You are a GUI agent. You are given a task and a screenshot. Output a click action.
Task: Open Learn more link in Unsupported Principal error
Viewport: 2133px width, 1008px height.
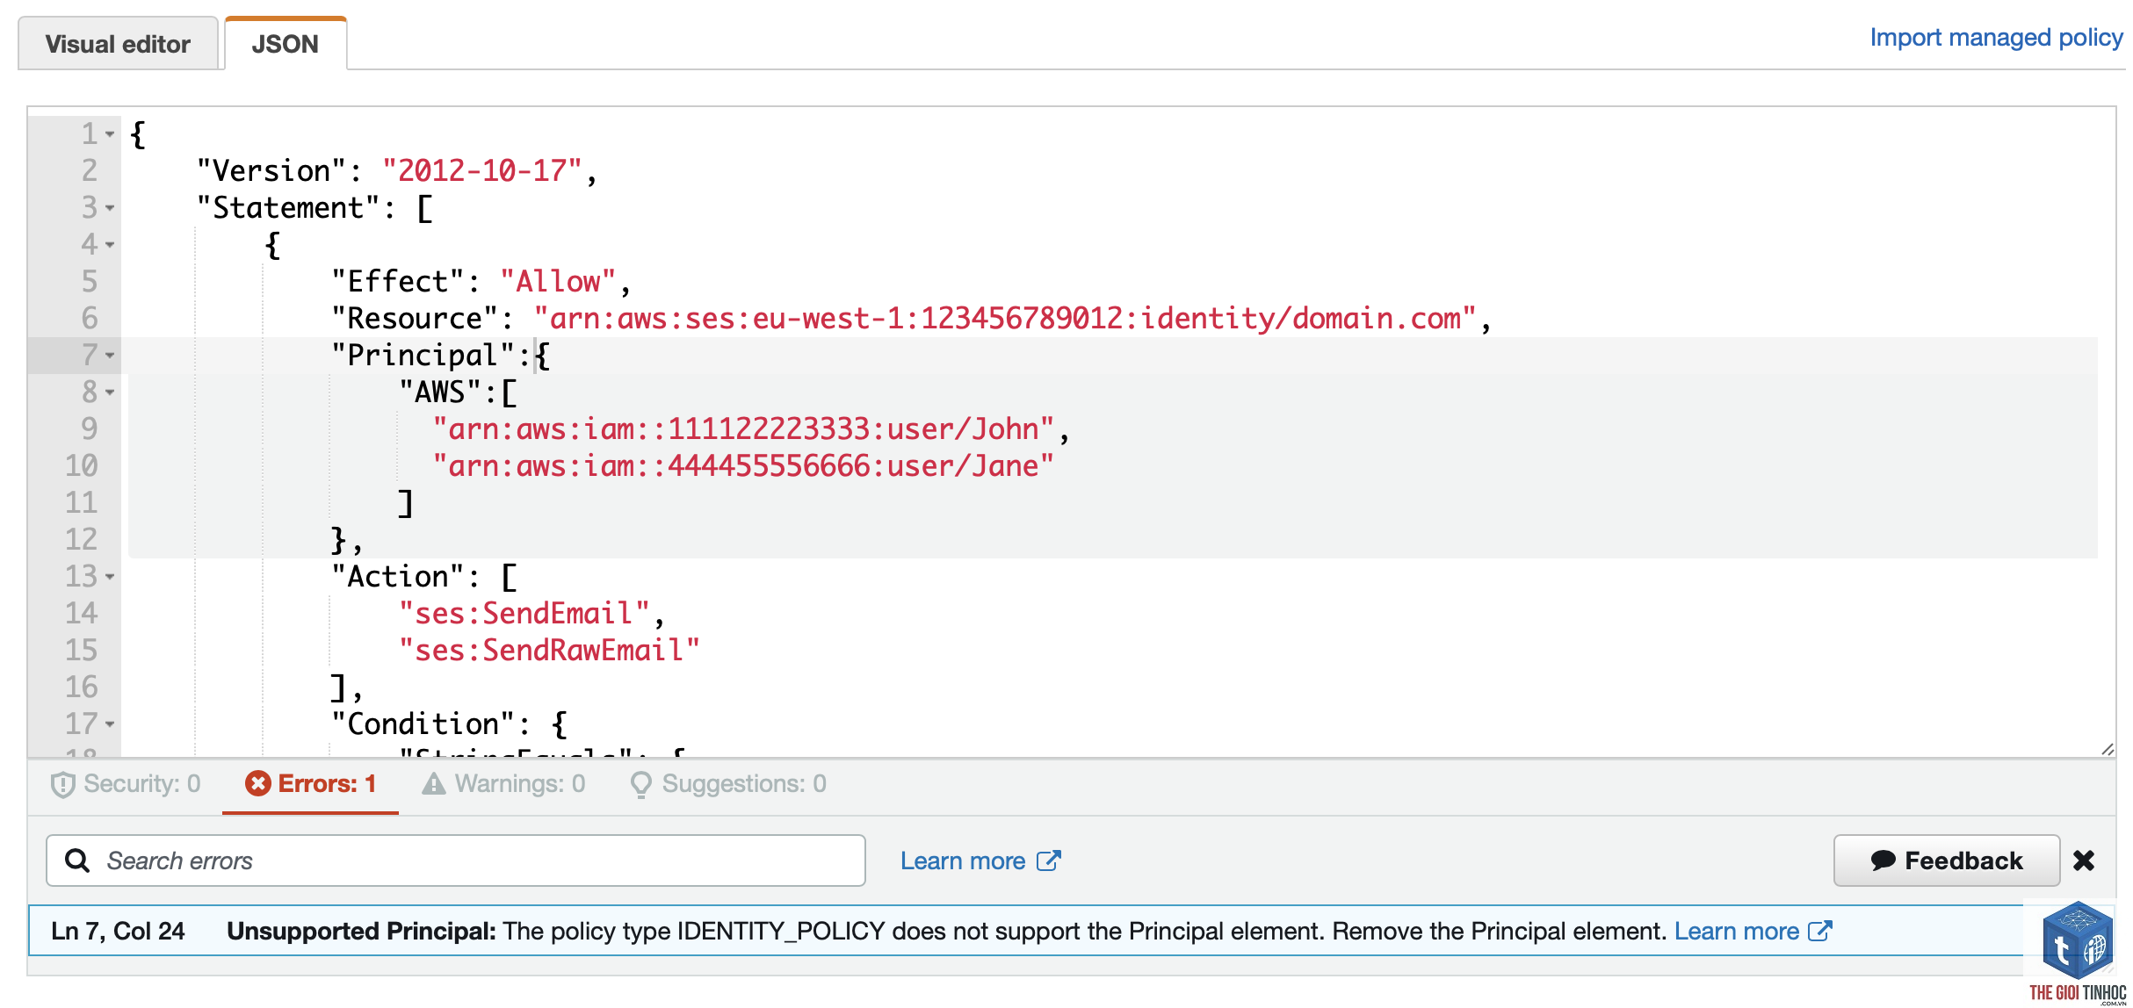point(1753,931)
